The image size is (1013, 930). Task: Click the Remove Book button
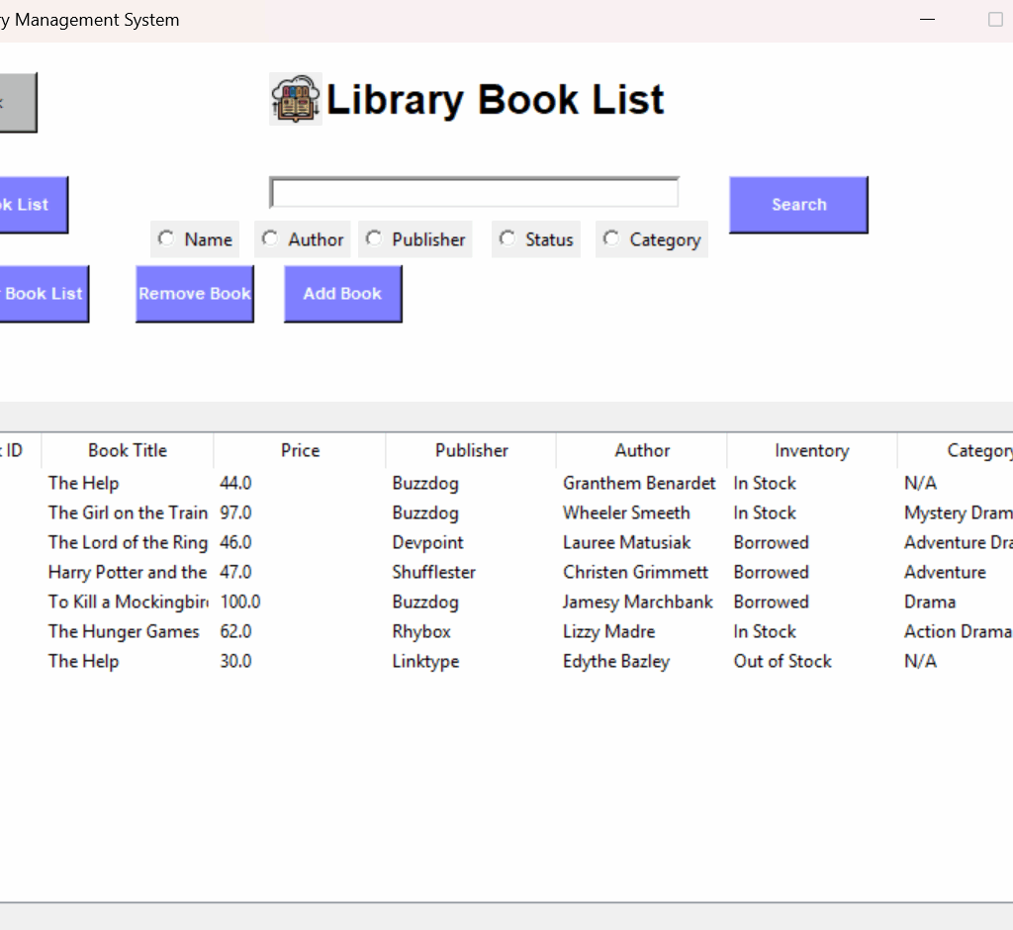pos(194,293)
